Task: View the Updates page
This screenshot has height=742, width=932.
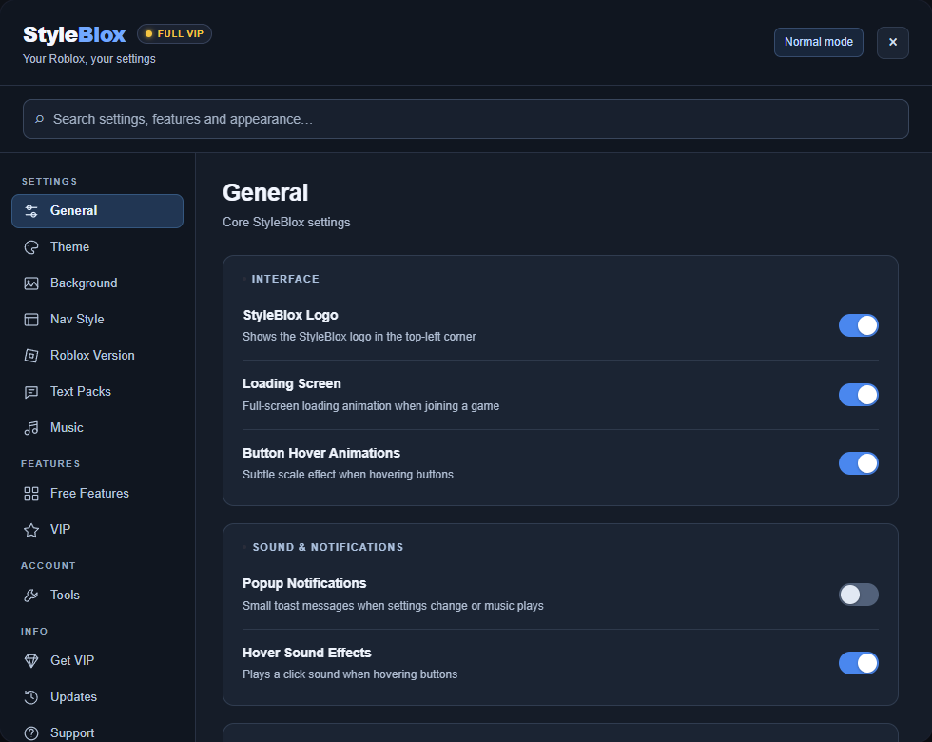Action: pos(97,696)
